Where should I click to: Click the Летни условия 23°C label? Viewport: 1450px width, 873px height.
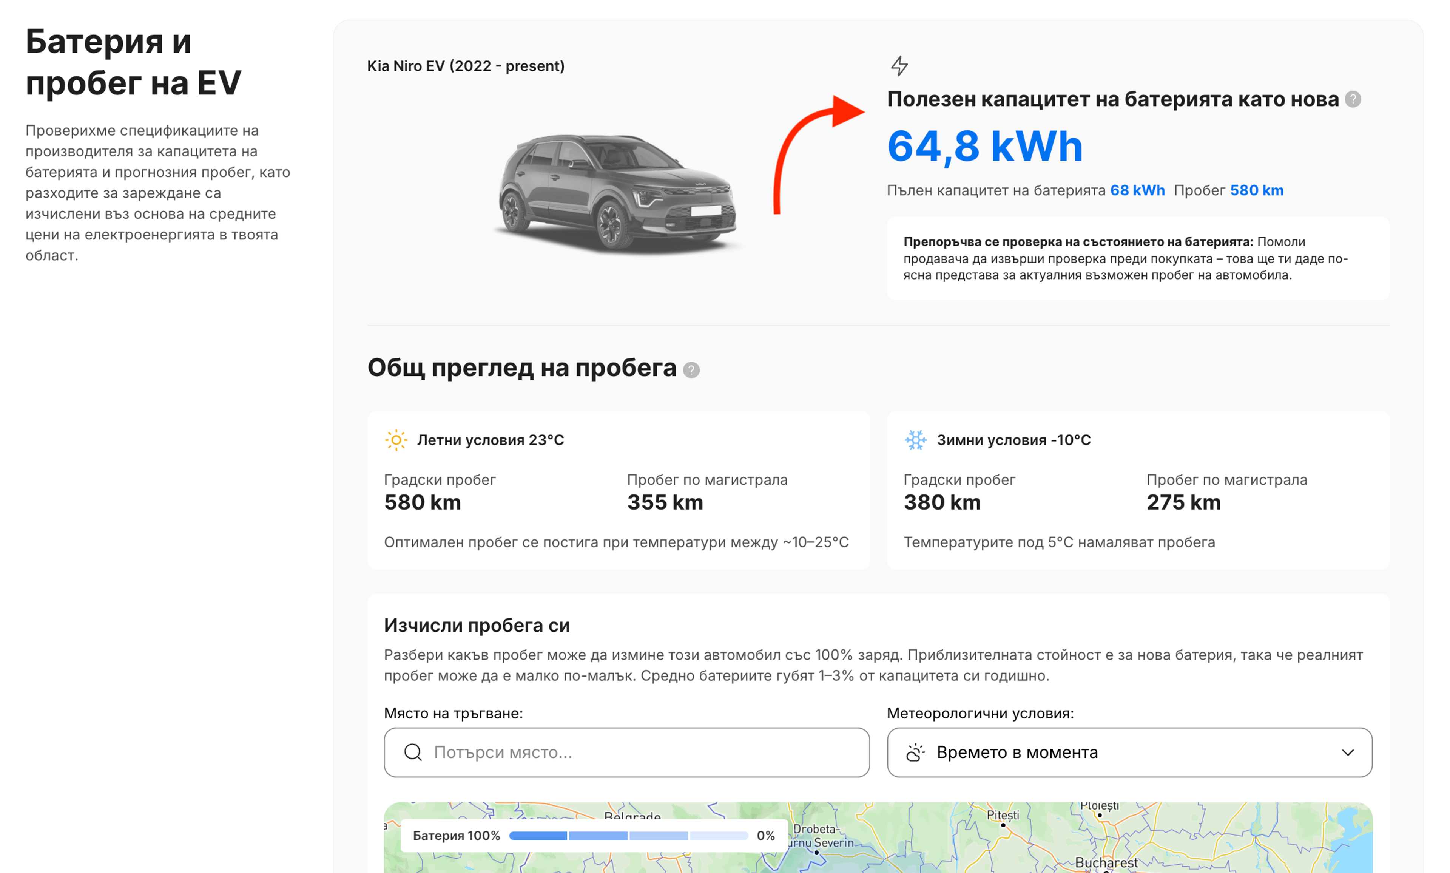tap(491, 440)
